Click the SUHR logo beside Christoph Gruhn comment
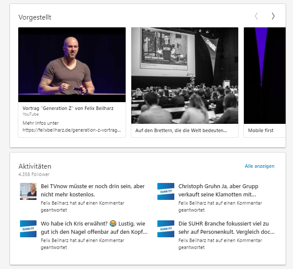The image size is (293, 269). click(x=166, y=191)
